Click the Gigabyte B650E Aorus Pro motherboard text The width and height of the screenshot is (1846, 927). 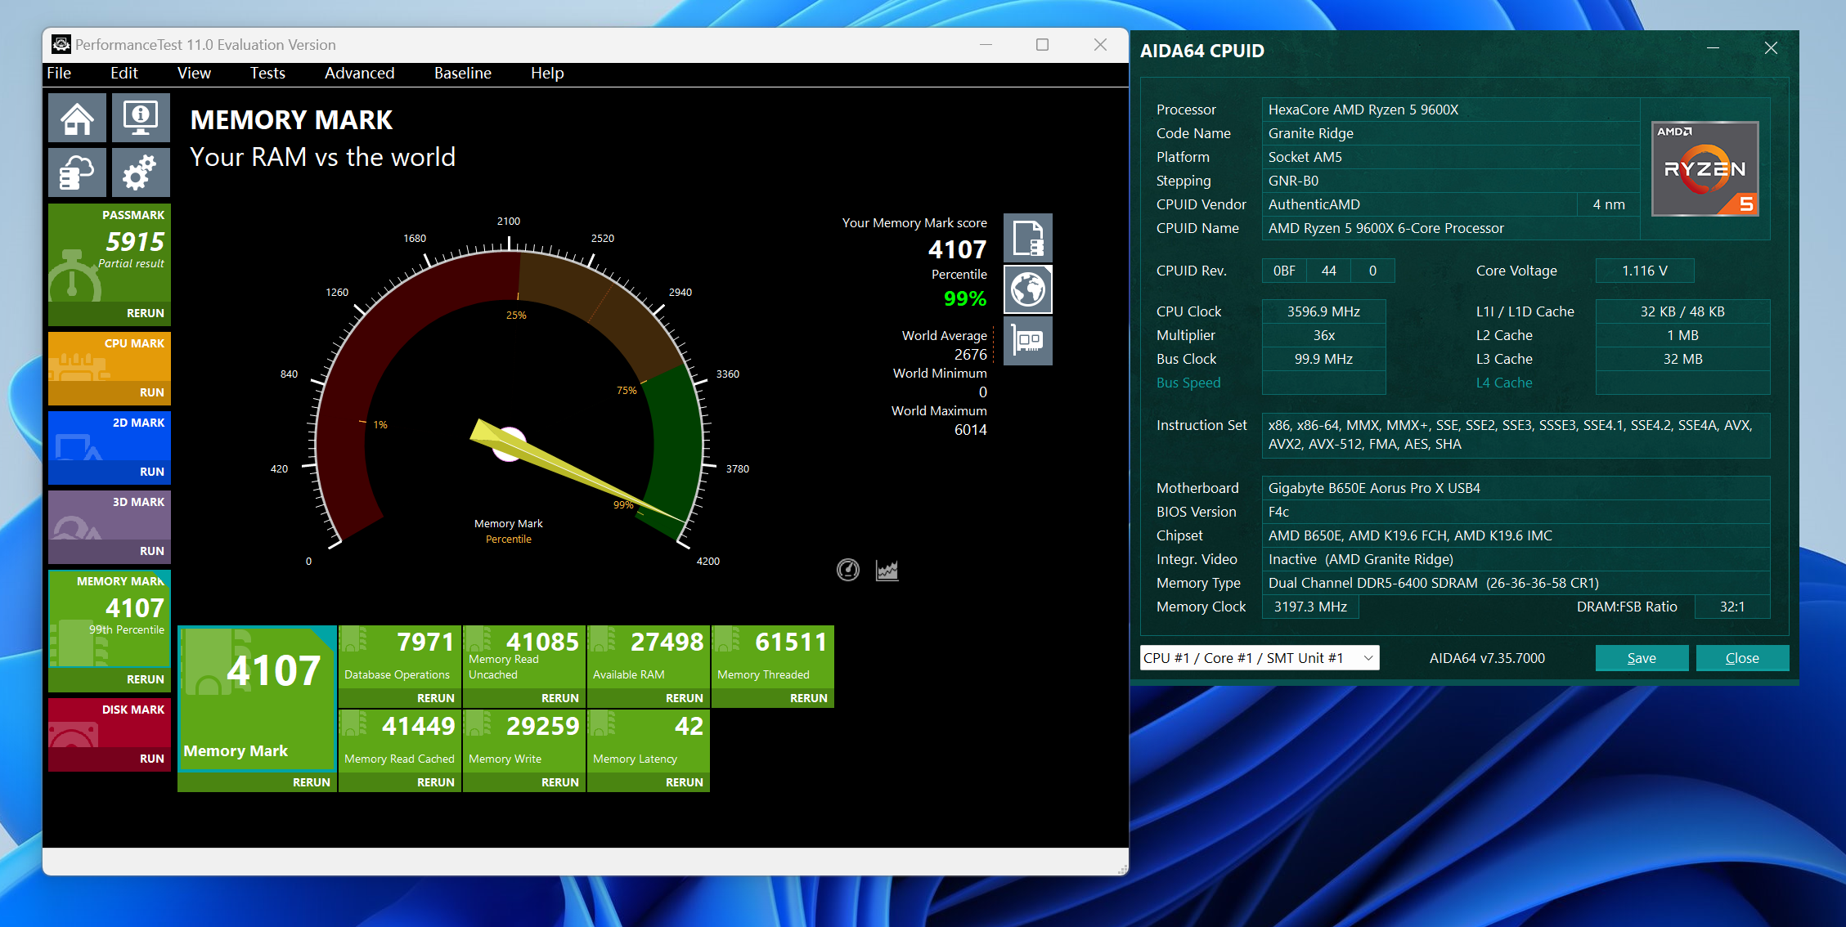click(1374, 488)
